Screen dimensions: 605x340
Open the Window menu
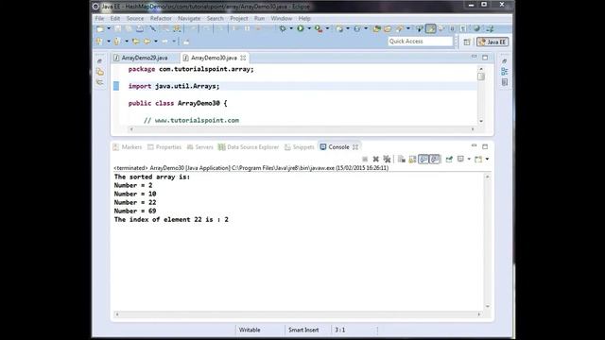pyautogui.click(x=282, y=18)
